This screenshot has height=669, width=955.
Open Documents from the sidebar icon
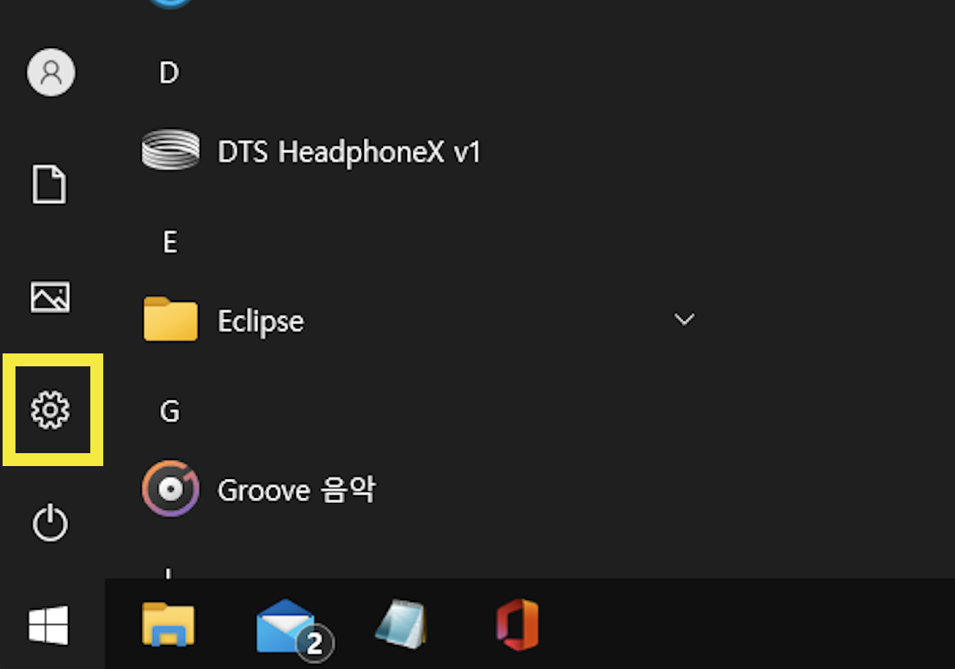coord(49,184)
